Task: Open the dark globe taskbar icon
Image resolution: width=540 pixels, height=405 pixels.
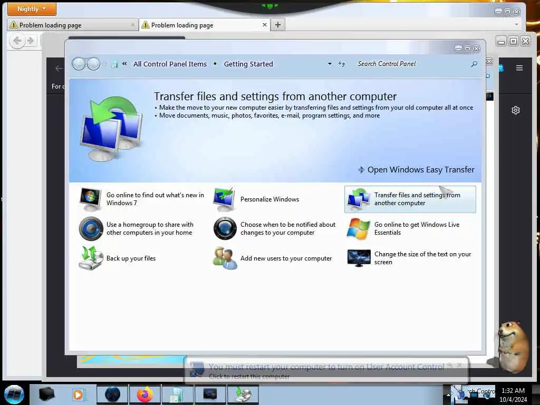Action: tap(112, 394)
